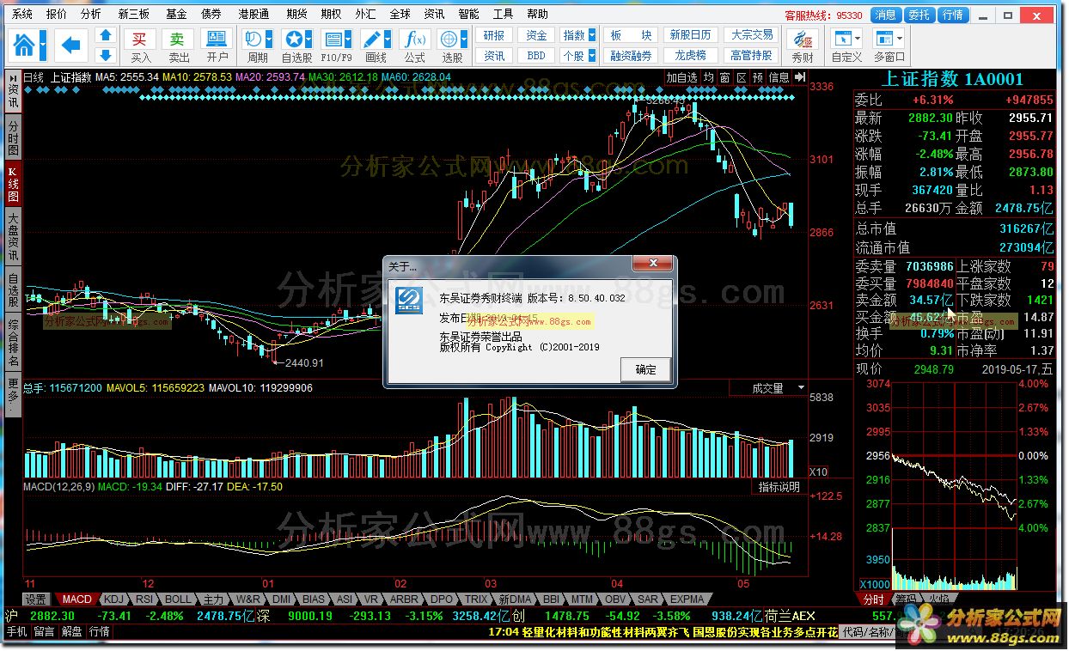Click 确定 in the About dialog
Image resolution: width=1069 pixels, height=651 pixels.
(645, 369)
